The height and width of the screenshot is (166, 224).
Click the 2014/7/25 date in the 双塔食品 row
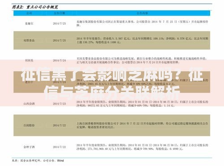tap(59, 40)
